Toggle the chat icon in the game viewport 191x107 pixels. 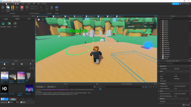43,20
